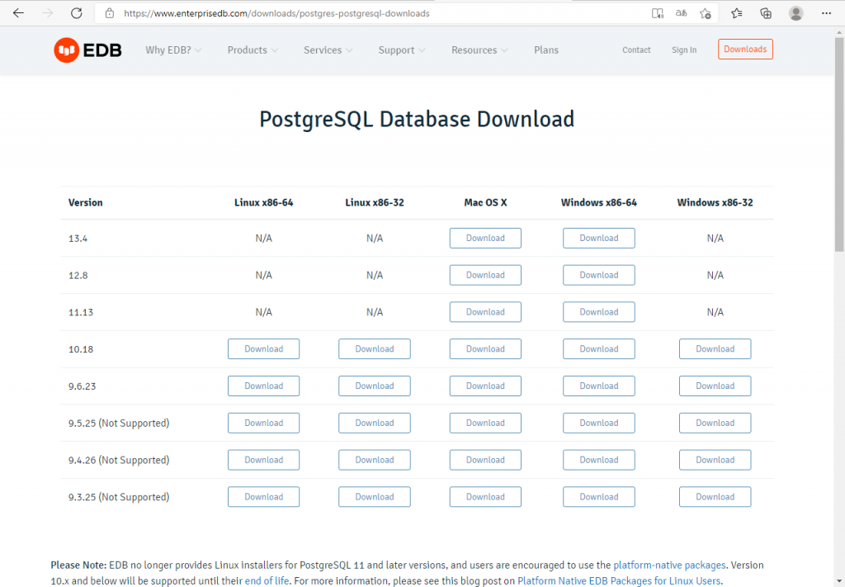Open the end of life link
Screen dimensions: 845x587
click(x=267, y=581)
